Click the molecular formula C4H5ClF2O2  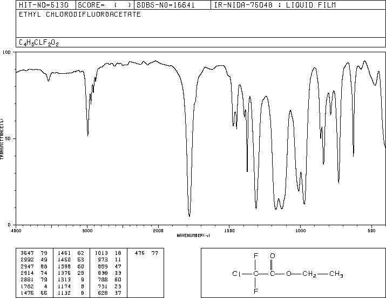[39, 43]
